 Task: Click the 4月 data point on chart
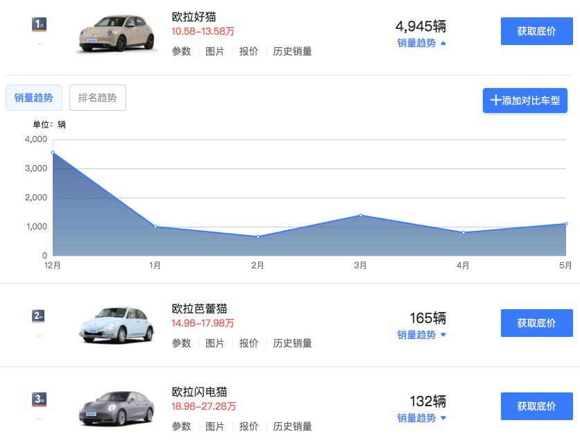pyautogui.click(x=463, y=232)
